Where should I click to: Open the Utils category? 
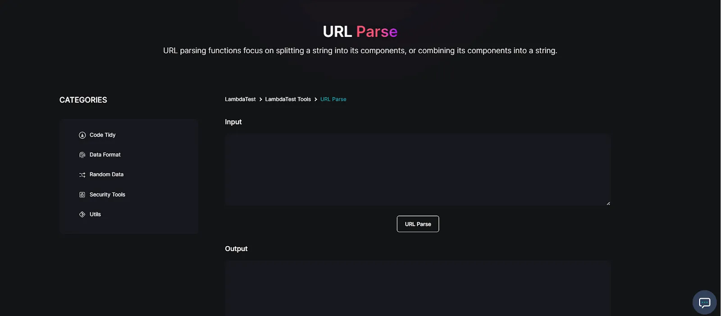[x=95, y=215]
